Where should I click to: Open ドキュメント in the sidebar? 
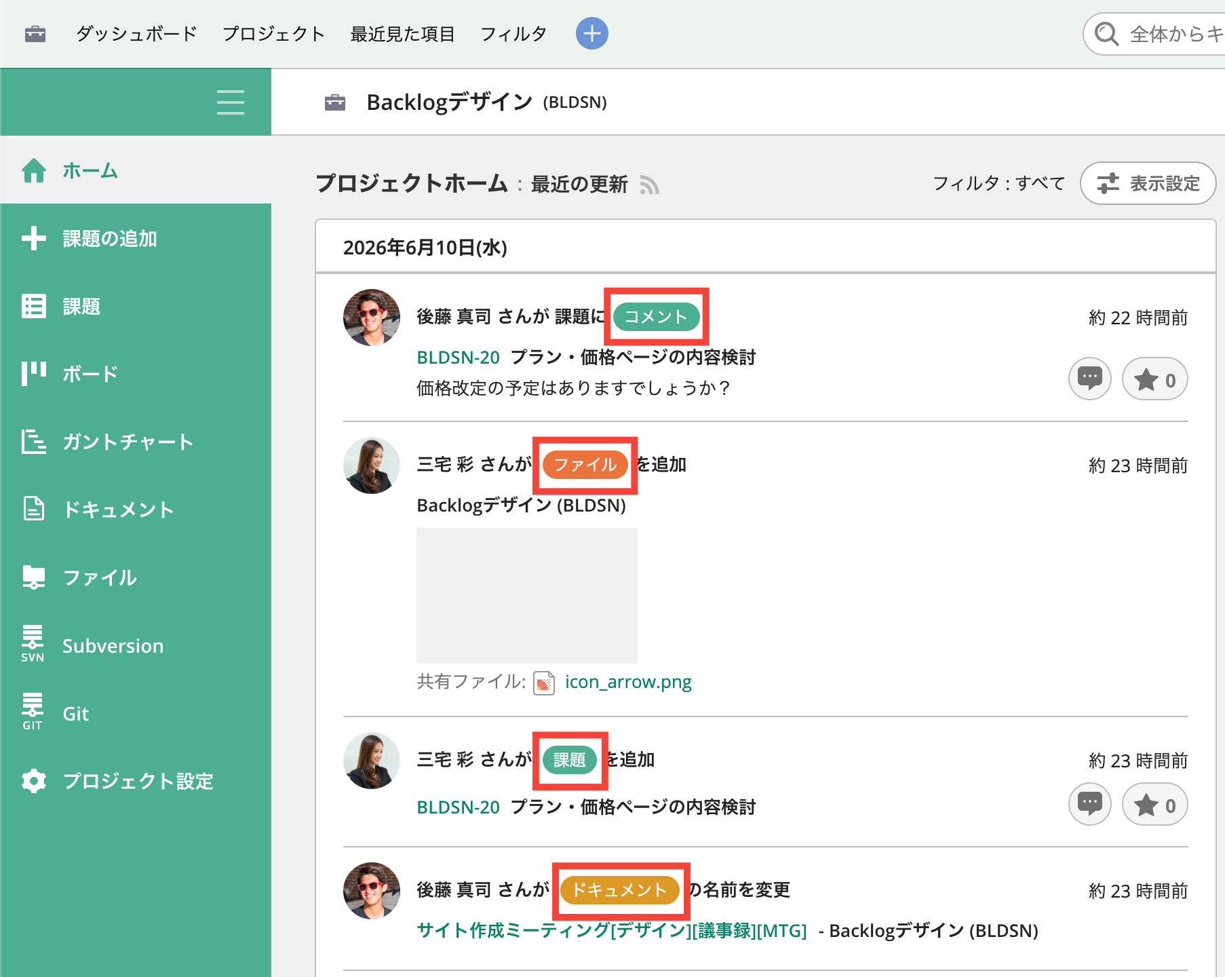tap(136, 510)
